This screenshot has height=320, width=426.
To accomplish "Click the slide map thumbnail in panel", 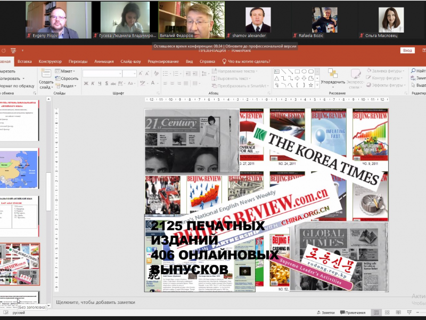I will coord(19,169).
